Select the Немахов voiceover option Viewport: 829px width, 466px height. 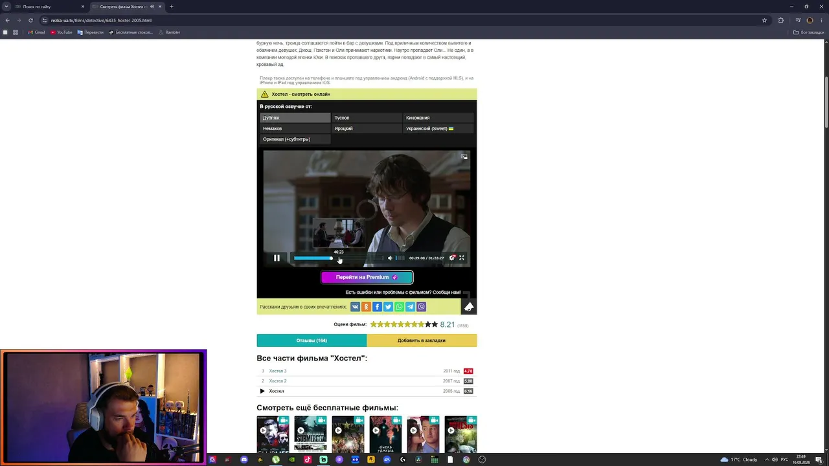(x=295, y=128)
